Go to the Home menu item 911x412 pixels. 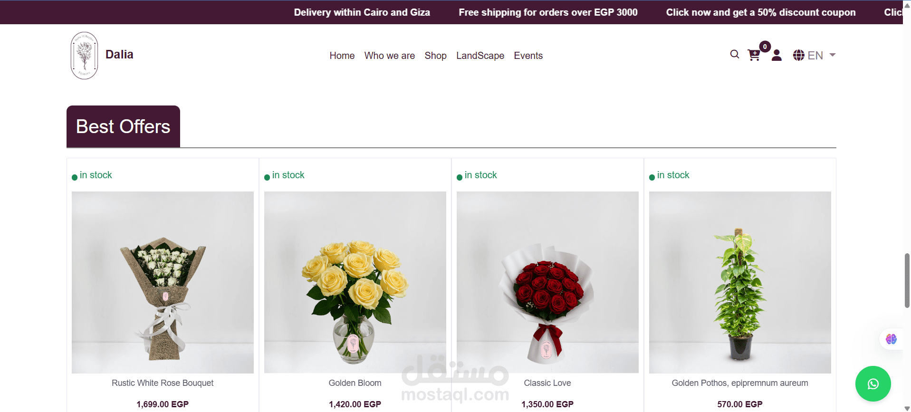342,56
